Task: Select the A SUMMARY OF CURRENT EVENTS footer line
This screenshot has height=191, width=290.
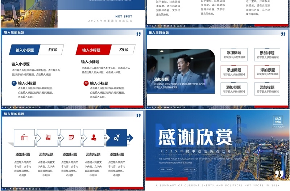Action: (x=218, y=185)
